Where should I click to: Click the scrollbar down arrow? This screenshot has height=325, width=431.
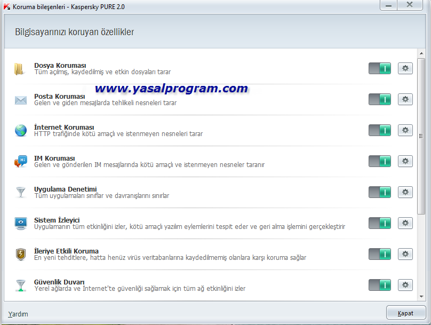(x=421, y=297)
